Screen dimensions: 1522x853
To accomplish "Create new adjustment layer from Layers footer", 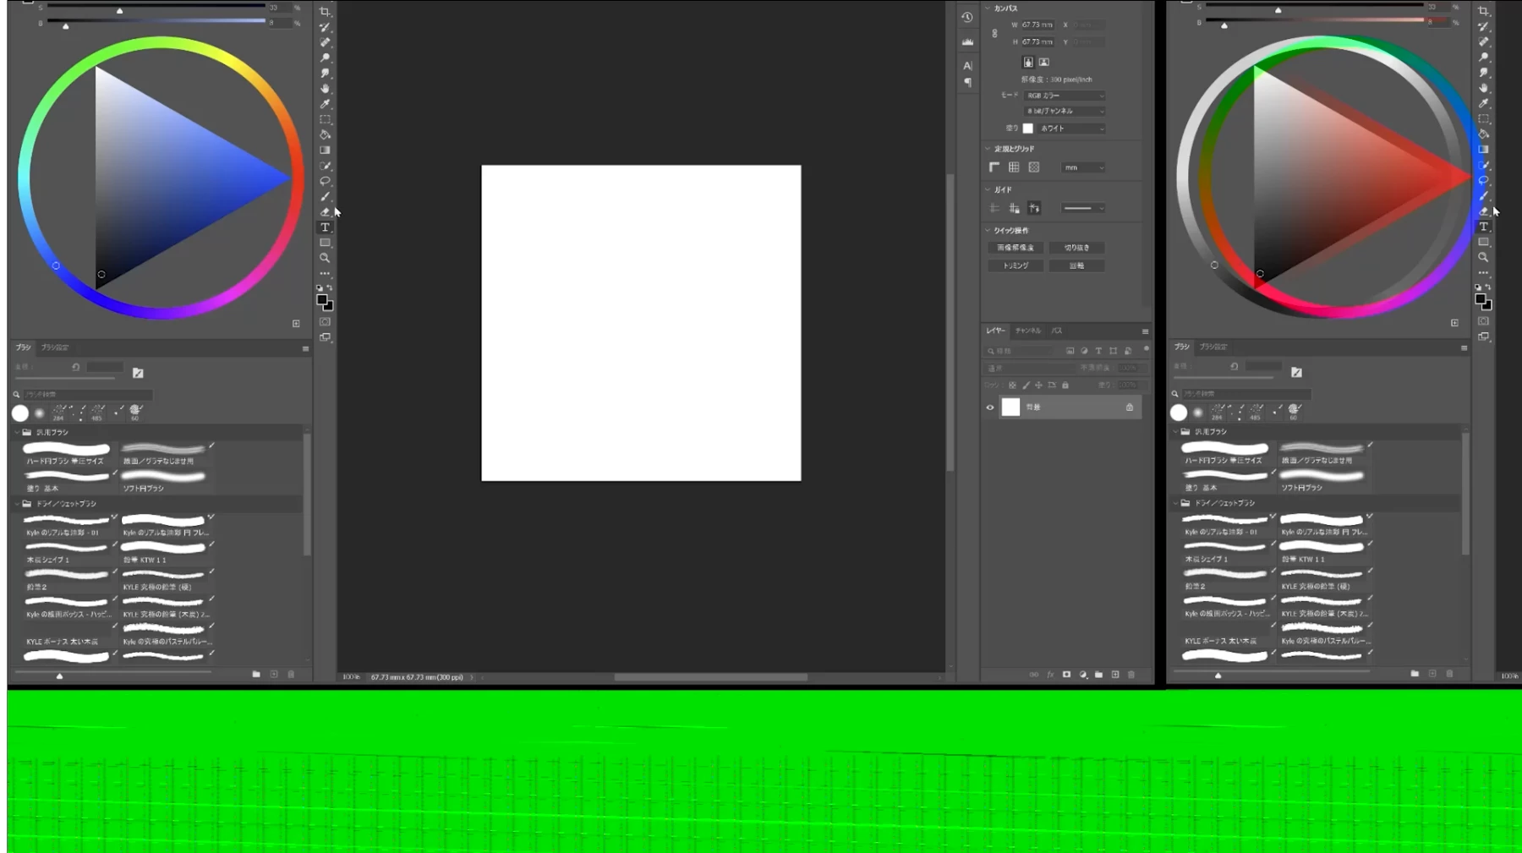I will 1083,675.
